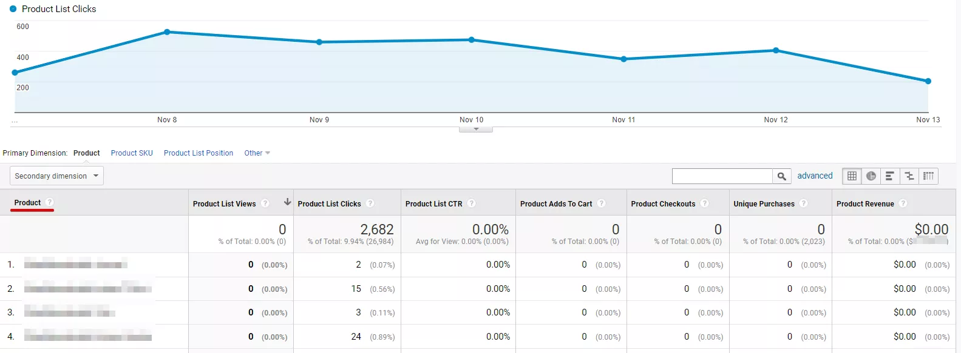Open help for Product List Views
Image resolution: width=961 pixels, height=353 pixels.
pos(265,203)
